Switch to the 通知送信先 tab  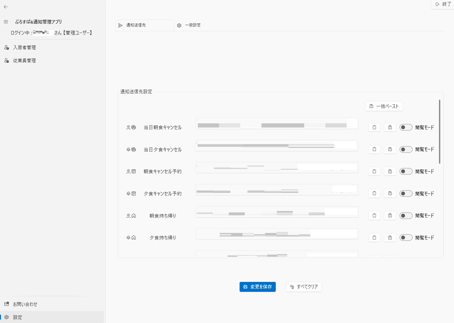tap(136, 25)
